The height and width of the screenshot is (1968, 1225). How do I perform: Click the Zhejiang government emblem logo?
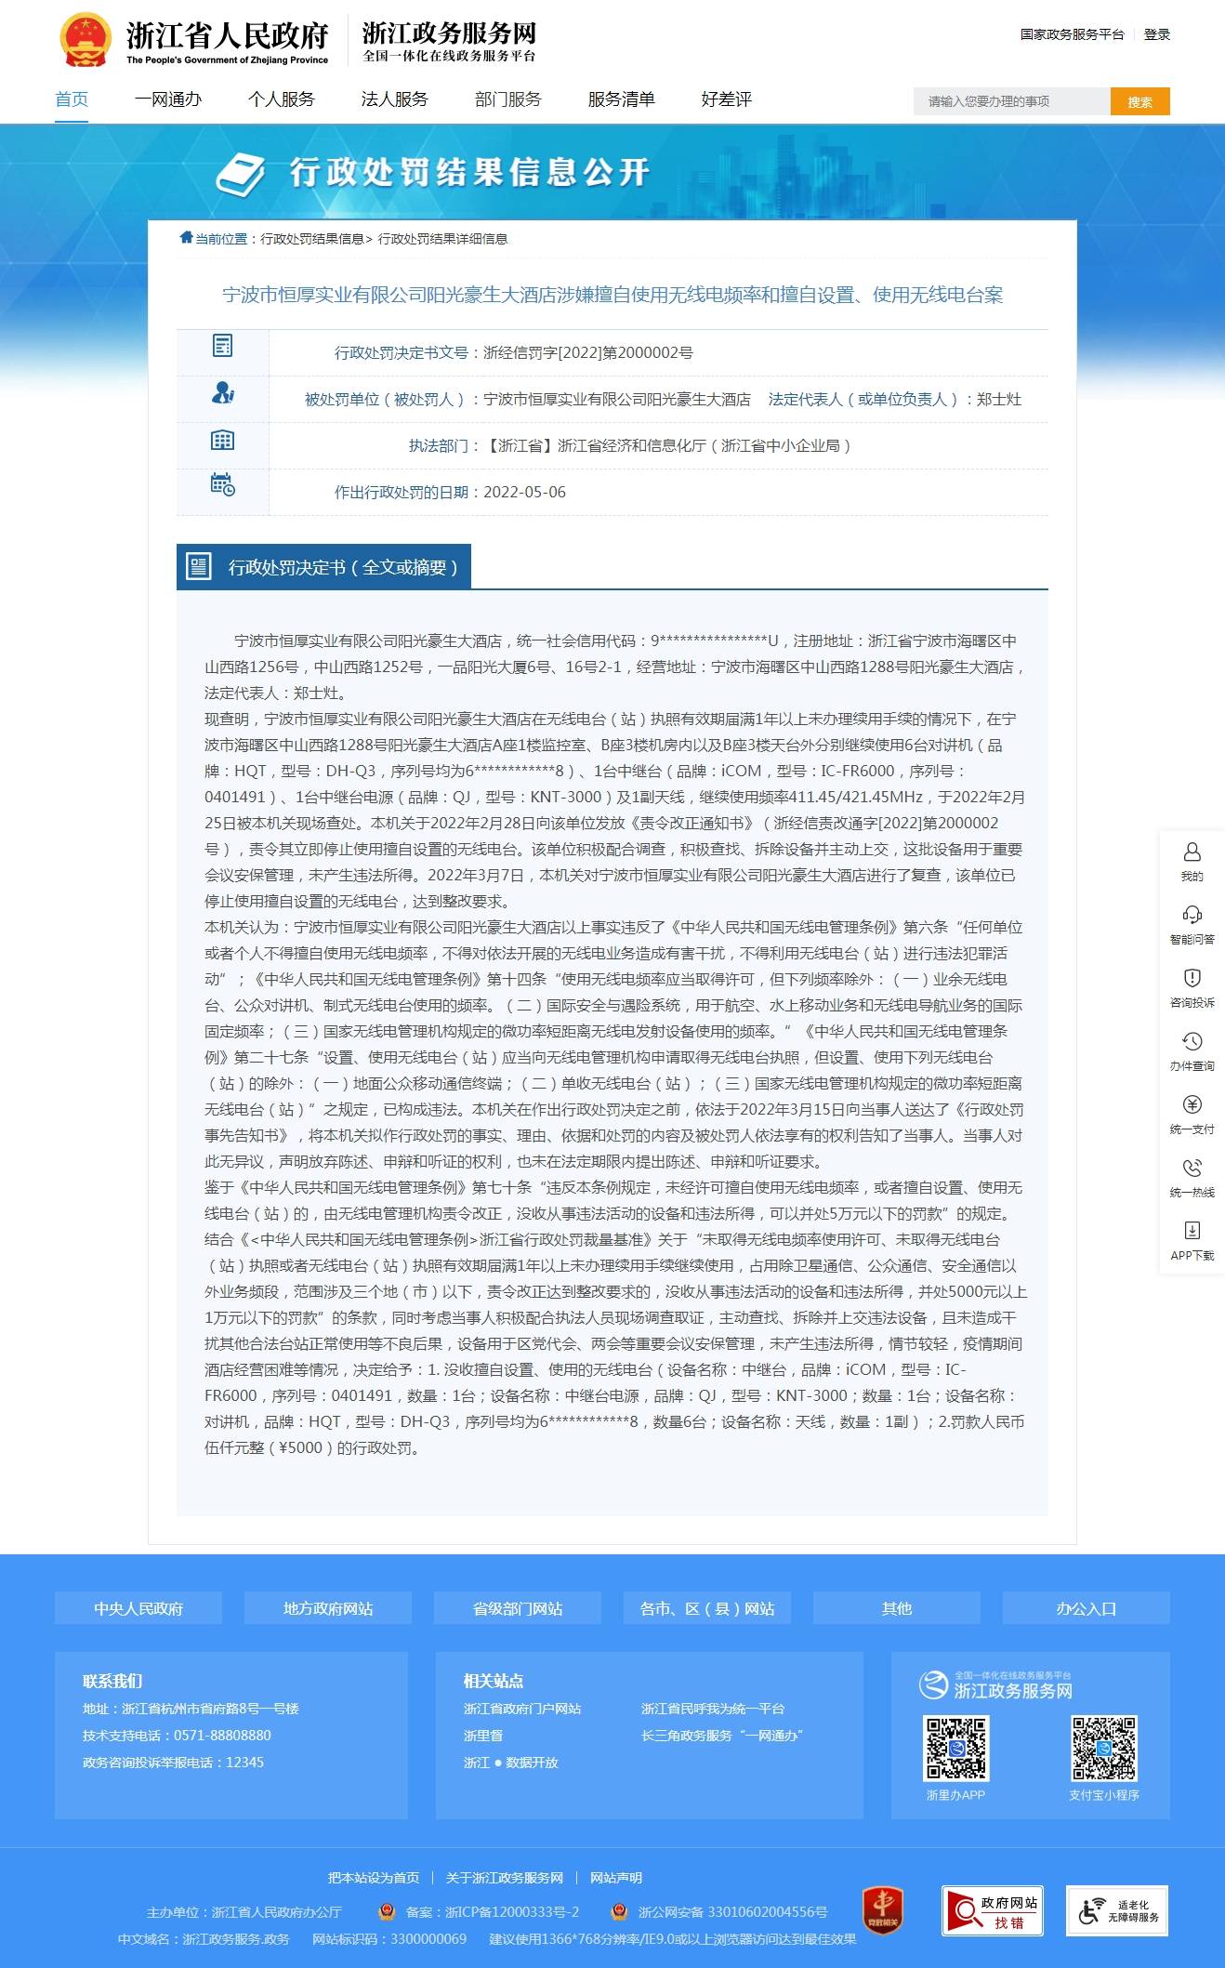[86, 40]
